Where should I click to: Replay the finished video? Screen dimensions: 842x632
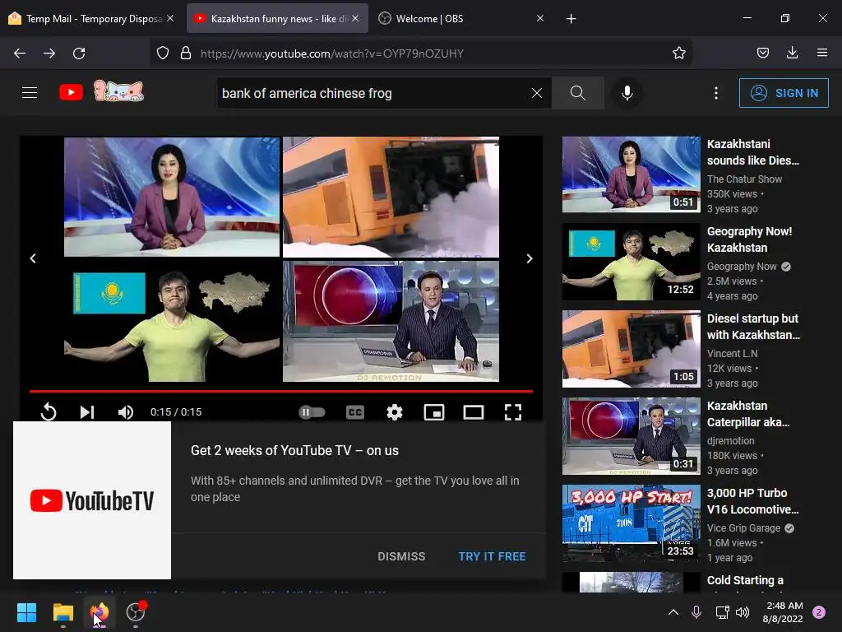[x=49, y=412]
